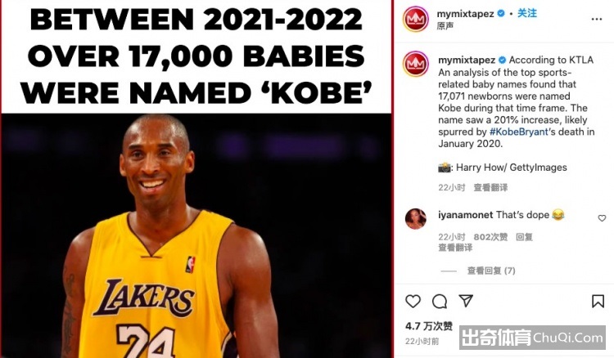Share post via paper plane icon
The width and height of the screenshot is (614, 358).
(466, 301)
